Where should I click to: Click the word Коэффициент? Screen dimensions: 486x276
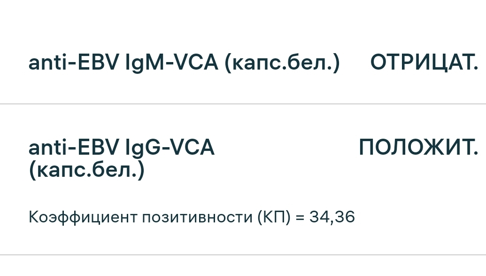click(83, 217)
